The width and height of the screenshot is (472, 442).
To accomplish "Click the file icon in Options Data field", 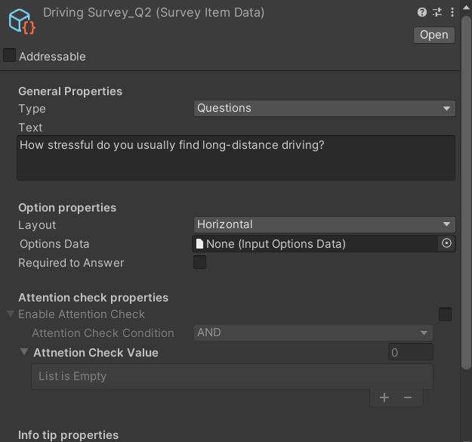I will point(199,243).
